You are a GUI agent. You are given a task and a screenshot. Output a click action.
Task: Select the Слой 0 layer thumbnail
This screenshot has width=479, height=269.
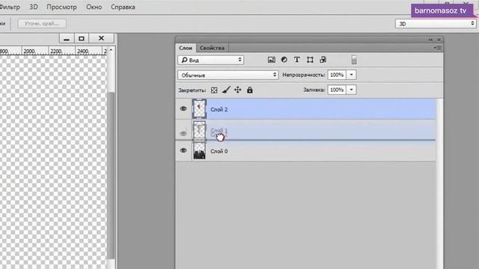coord(199,151)
